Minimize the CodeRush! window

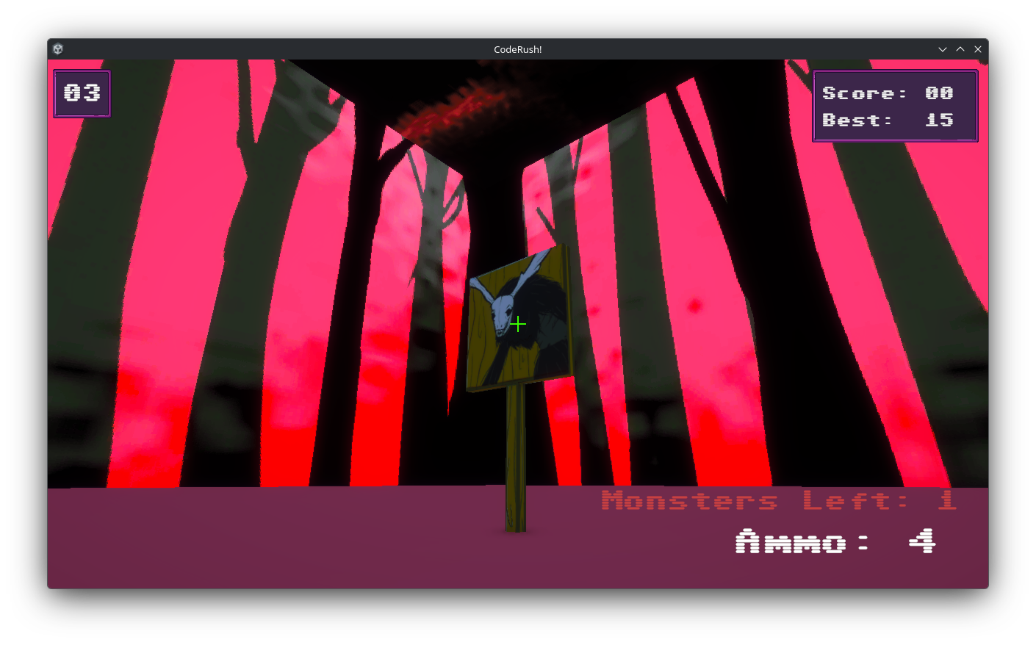943,49
